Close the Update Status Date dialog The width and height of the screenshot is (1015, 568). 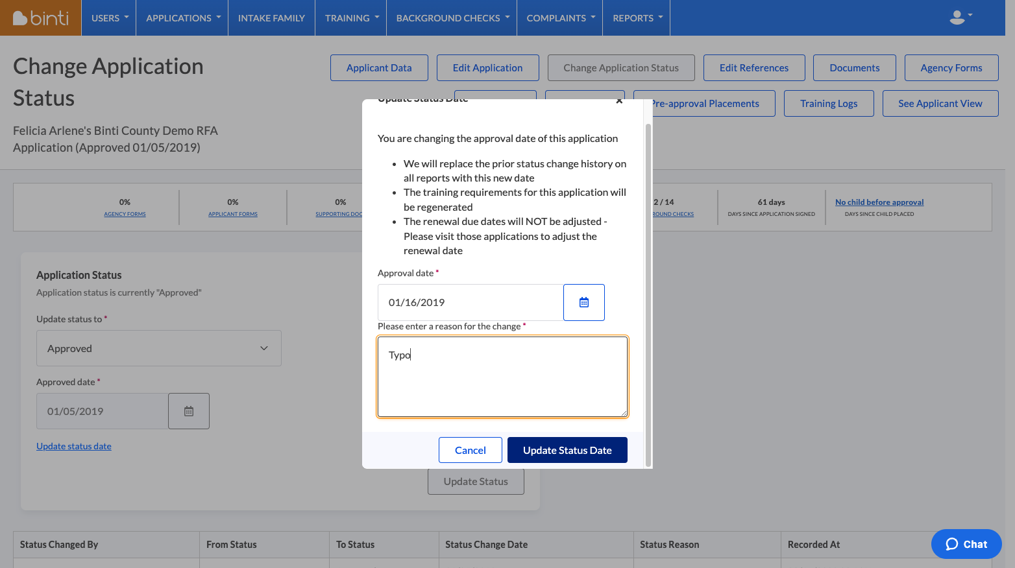pos(619,101)
